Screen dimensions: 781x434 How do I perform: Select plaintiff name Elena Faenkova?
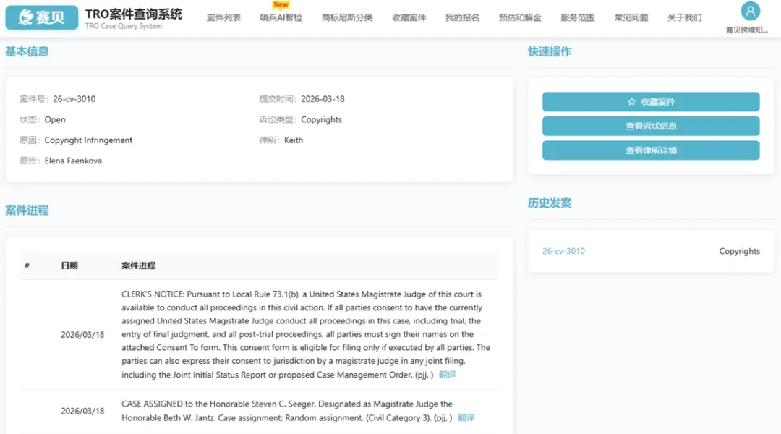coord(73,161)
